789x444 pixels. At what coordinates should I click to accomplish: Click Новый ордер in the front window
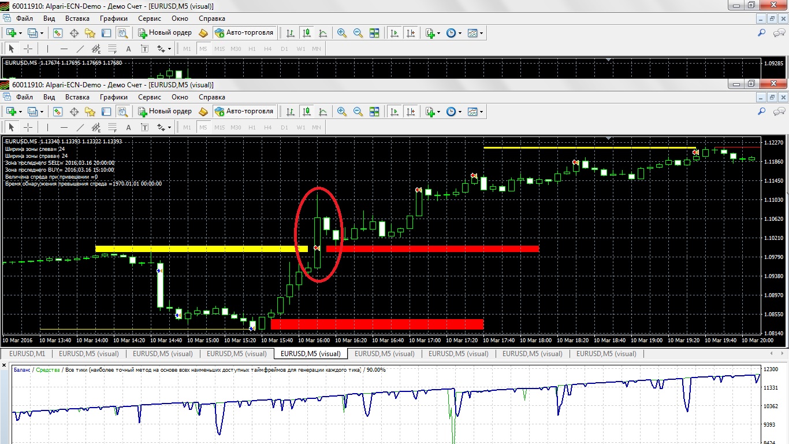coord(165,112)
